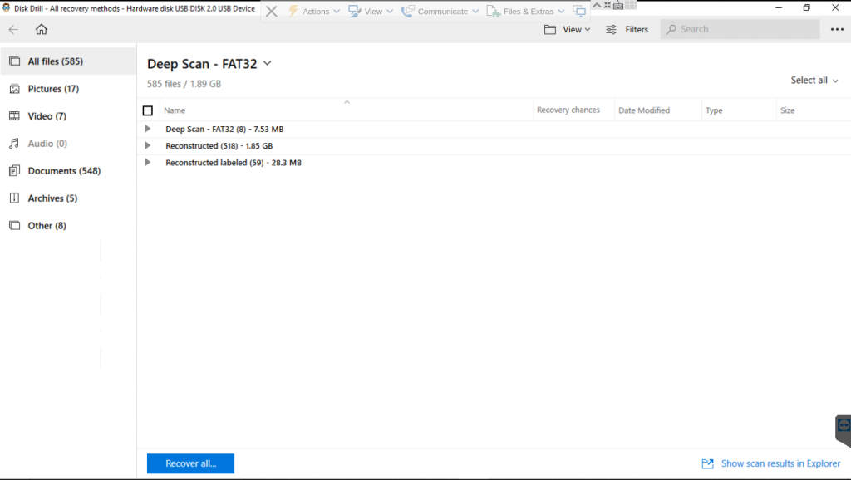851x480 pixels.
Task: Click the Search input field
Action: point(740,29)
